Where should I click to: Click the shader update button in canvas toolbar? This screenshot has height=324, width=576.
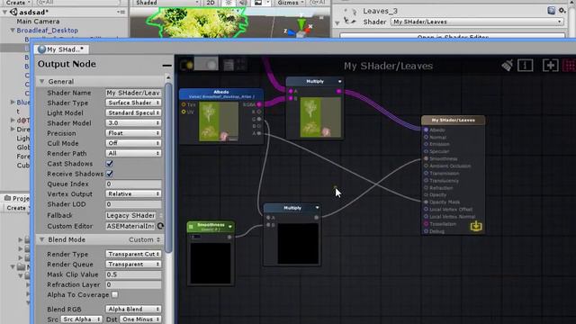pos(186,65)
